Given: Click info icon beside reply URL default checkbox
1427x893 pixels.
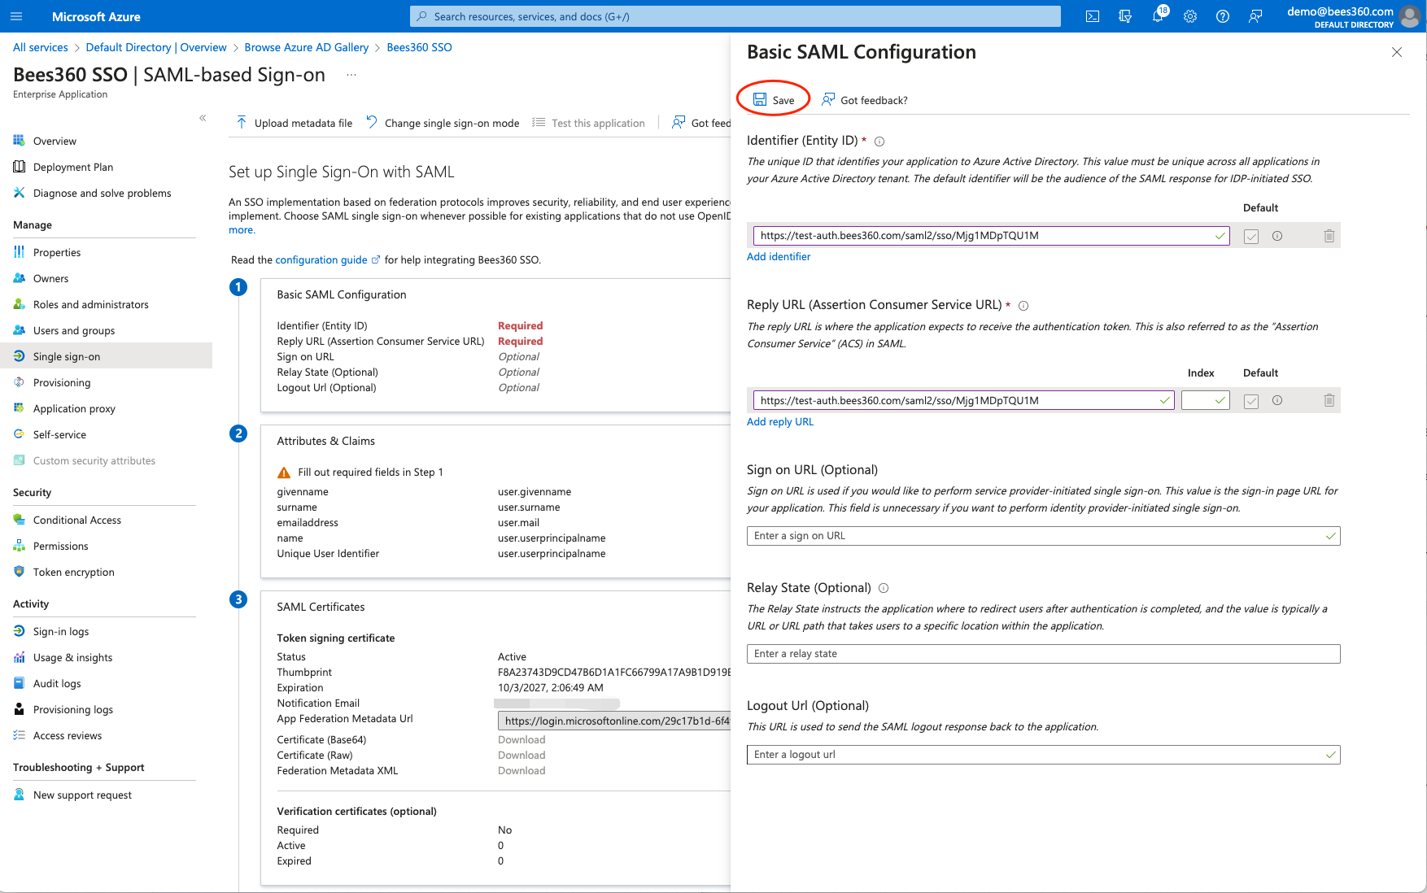Looking at the screenshot, I should coord(1277,400).
